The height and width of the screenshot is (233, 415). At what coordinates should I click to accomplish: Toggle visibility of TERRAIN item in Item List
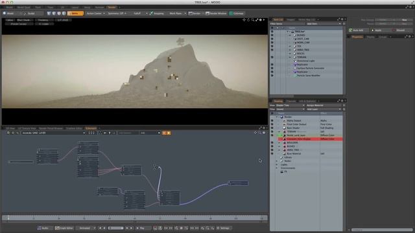[x=272, y=57]
